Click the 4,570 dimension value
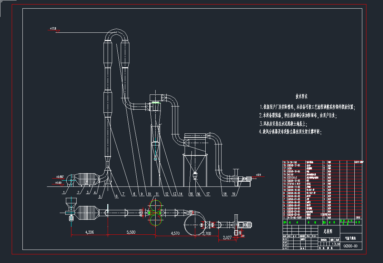This screenshot has width=383, height=263. click(175, 233)
